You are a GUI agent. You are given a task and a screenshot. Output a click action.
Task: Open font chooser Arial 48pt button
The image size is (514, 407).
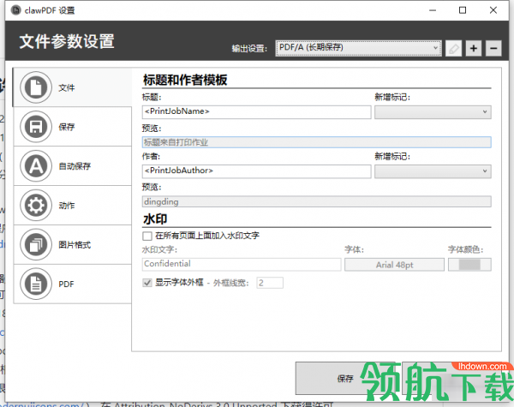click(x=394, y=265)
